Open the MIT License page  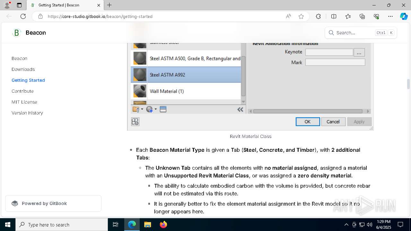coord(24,102)
